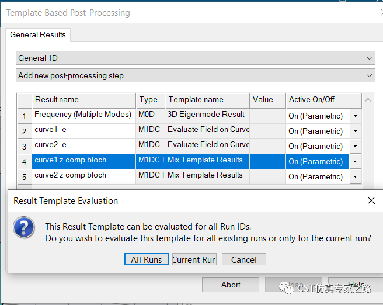Choose Current Run in evaluation dialog
The image size is (383, 305).
(194, 259)
